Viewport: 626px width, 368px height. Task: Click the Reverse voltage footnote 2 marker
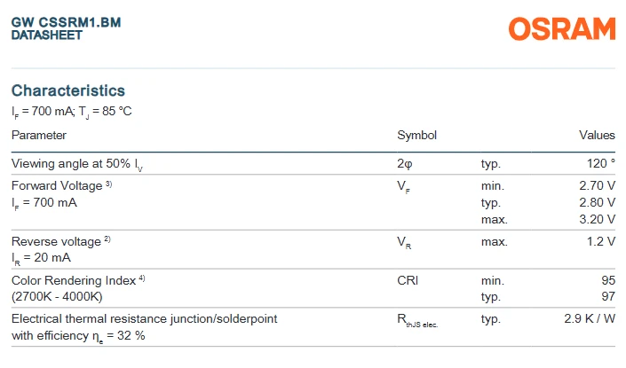[107, 239]
